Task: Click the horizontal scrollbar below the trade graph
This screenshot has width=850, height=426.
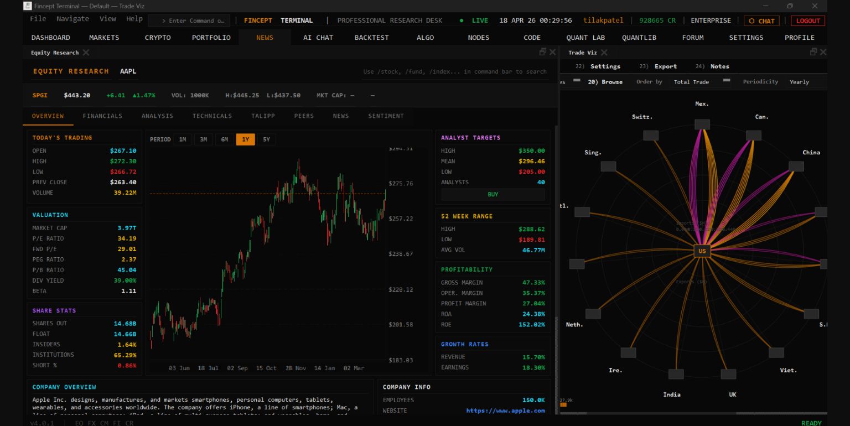Action: (x=693, y=413)
